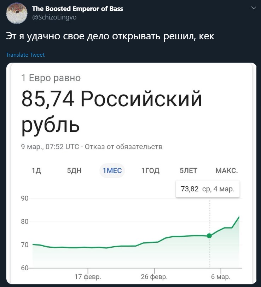Select the 5ДН time range tab
Screen dimensions: 261x287
pos(74,170)
